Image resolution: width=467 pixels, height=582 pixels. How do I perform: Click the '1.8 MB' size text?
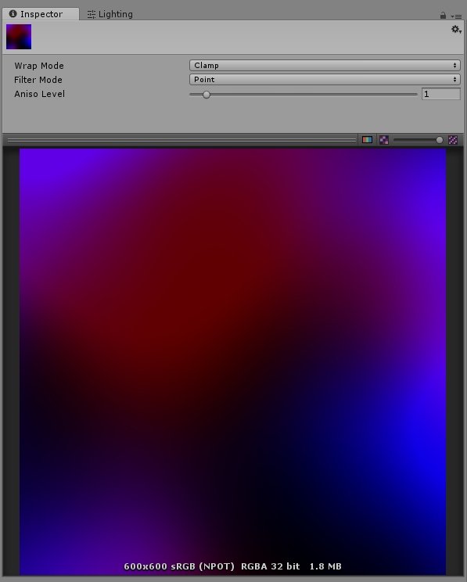[325, 566]
